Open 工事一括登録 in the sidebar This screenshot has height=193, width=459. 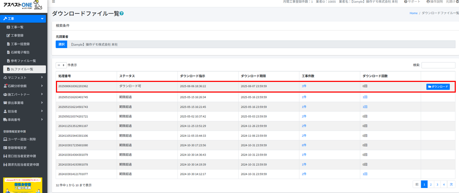point(20,44)
